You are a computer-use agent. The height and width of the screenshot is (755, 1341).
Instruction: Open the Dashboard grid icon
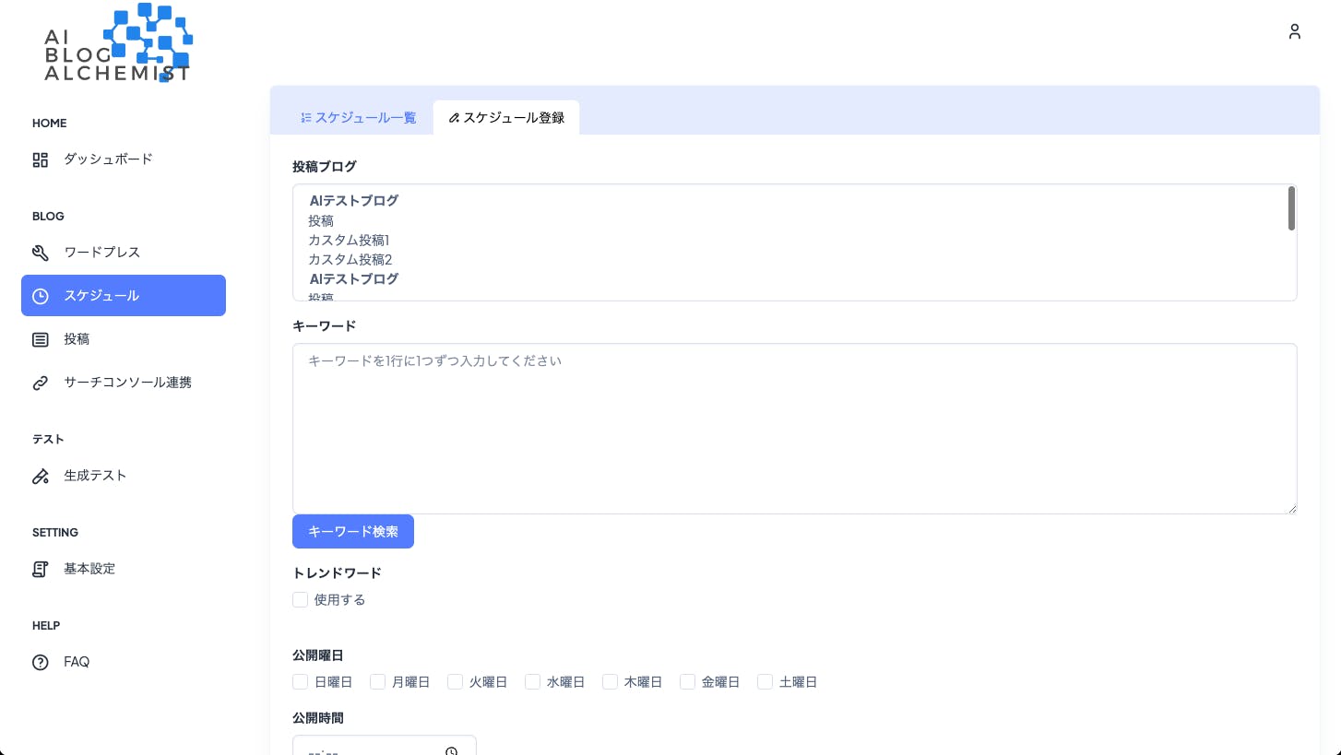[41, 159]
